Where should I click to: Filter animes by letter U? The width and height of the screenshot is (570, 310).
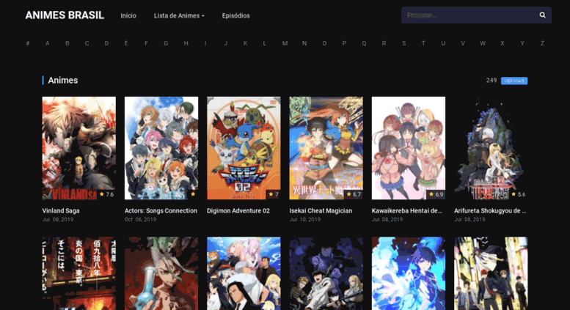(443, 43)
